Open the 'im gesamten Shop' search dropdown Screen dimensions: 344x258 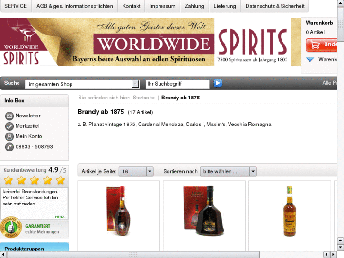tap(82, 84)
